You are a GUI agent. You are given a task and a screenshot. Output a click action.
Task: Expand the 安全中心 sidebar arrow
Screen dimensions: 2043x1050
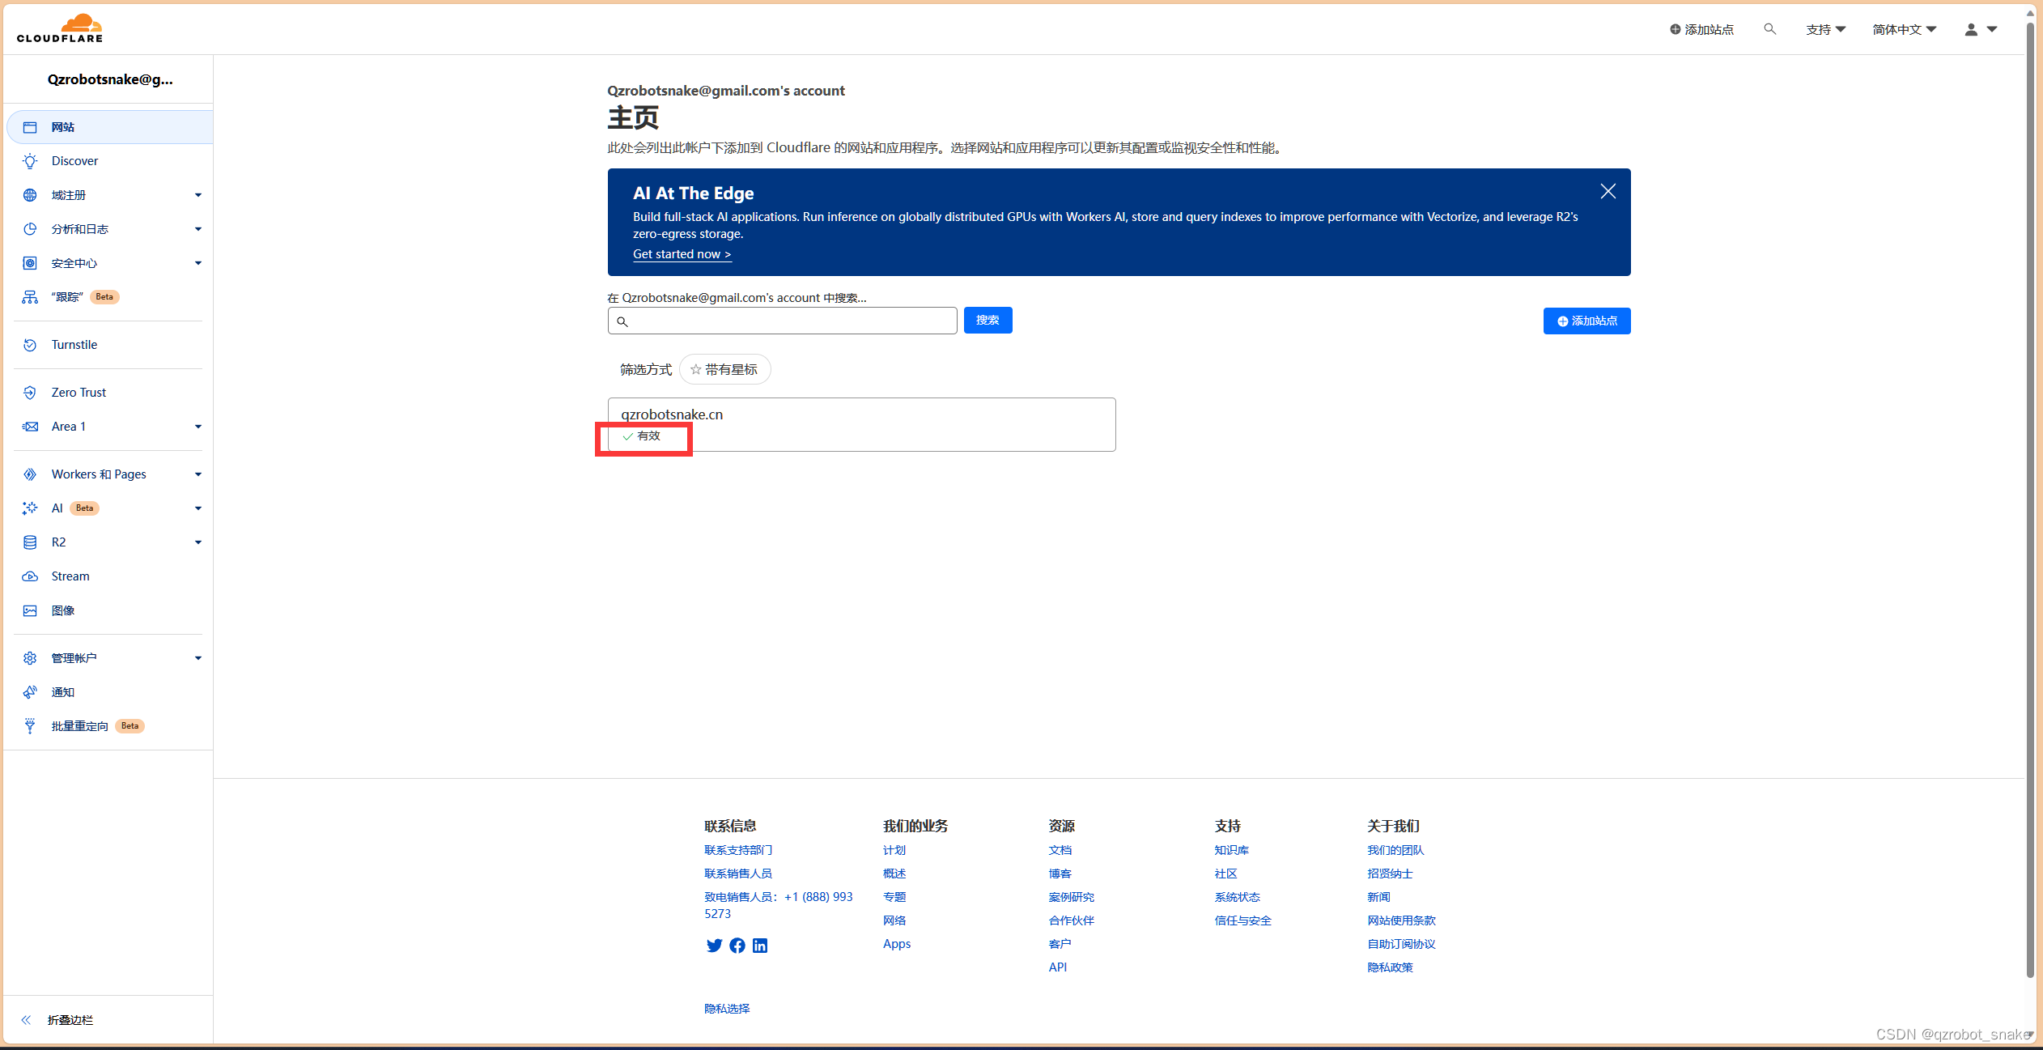(x=198, y=263)
